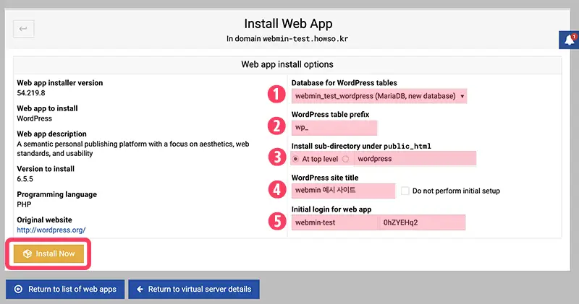The width and height of the screenshot is (579, 304).
Task: Click the WordPress site title field
Action: tap(343, 191)
